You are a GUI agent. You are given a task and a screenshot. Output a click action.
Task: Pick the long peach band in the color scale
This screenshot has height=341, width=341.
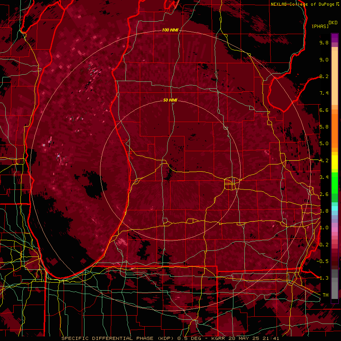point(335,78)
